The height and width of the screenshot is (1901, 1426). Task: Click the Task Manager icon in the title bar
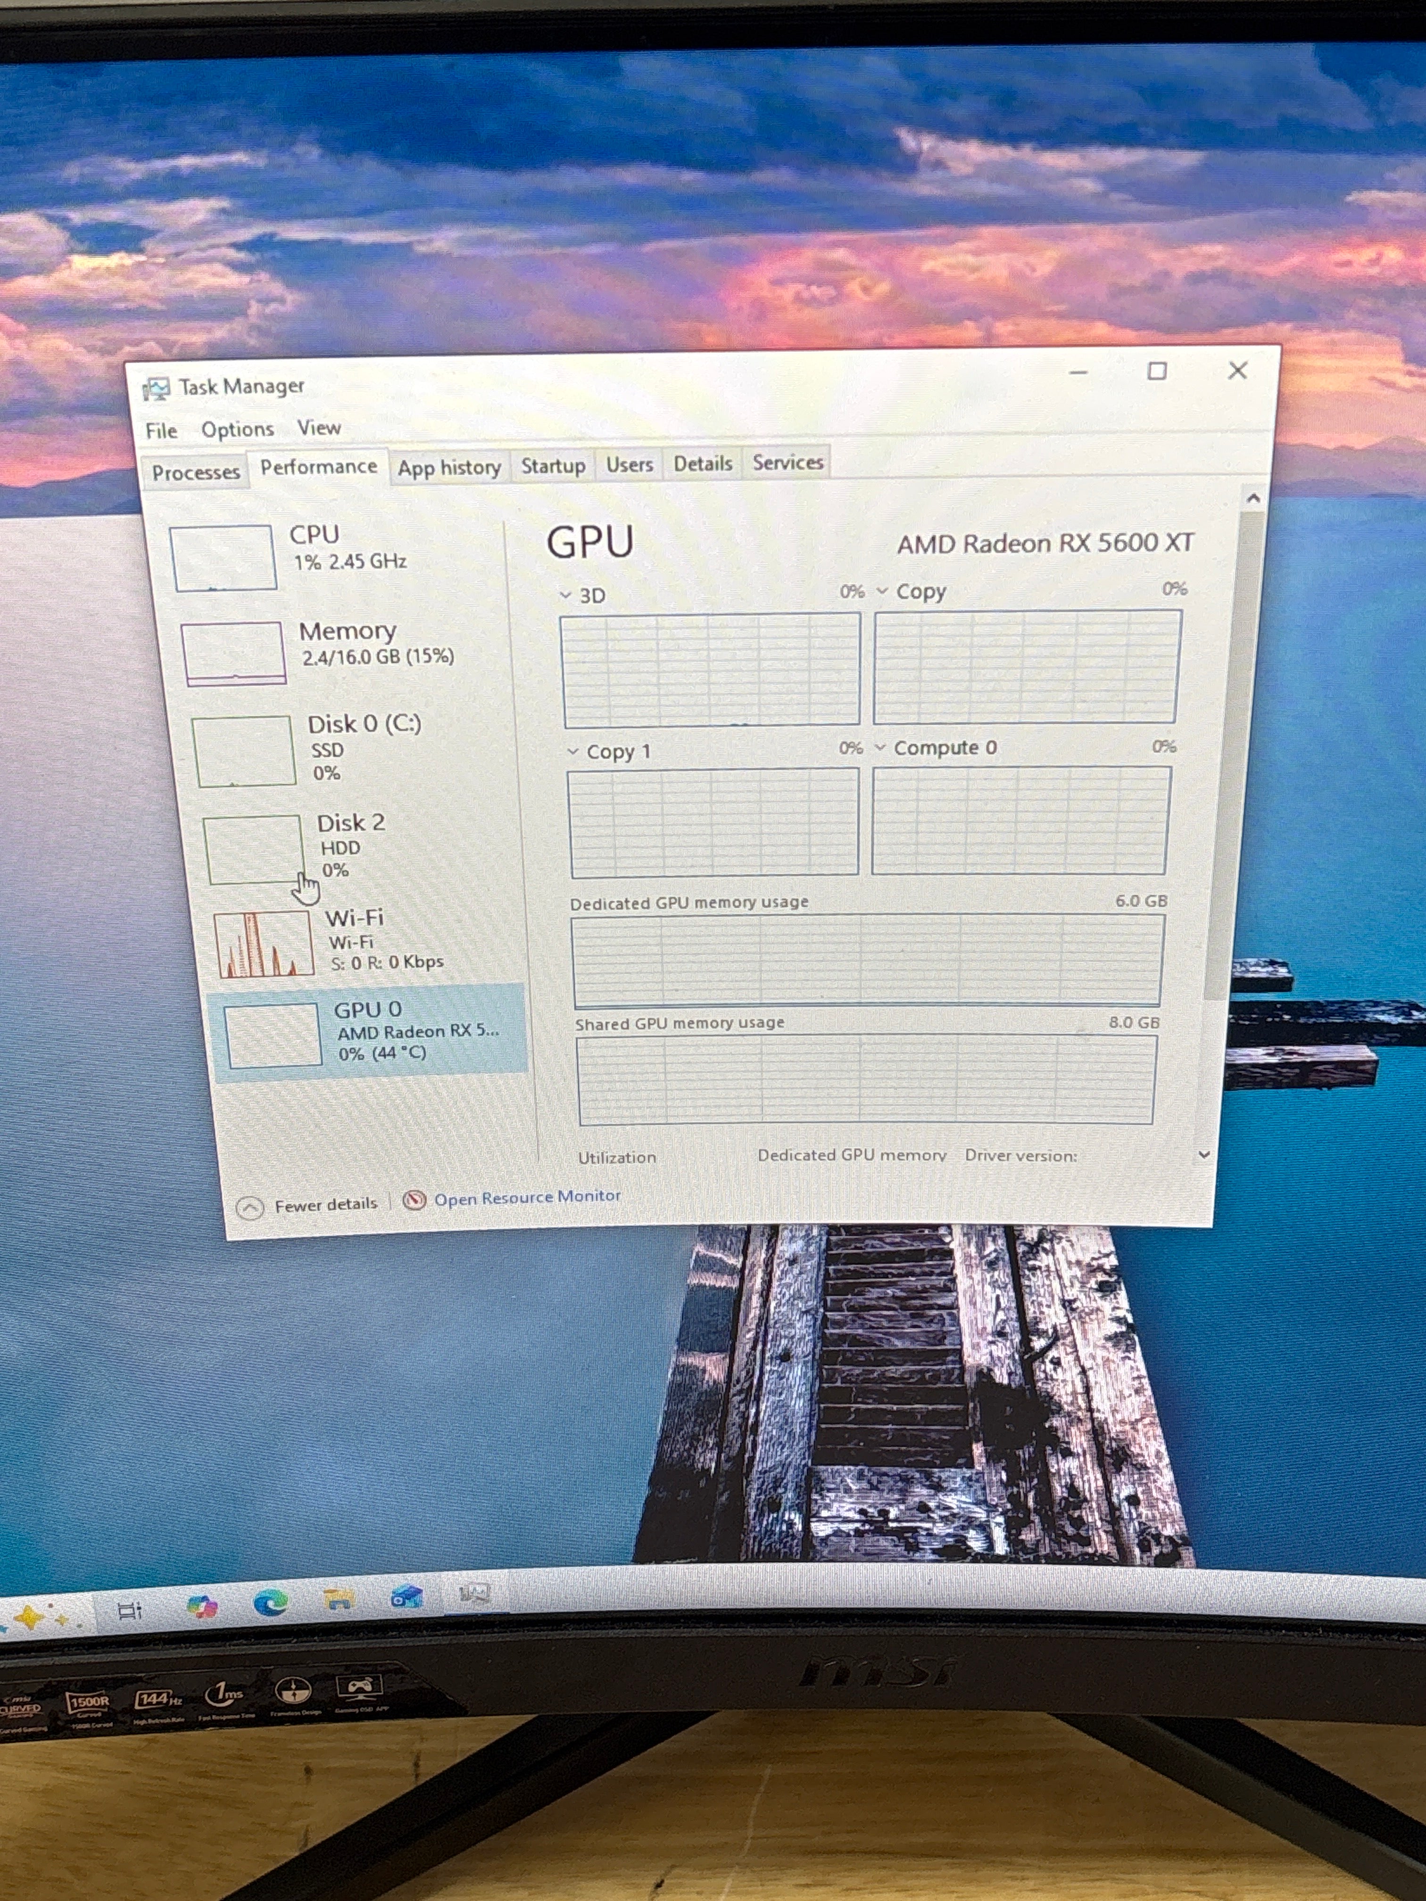point(156,389)
